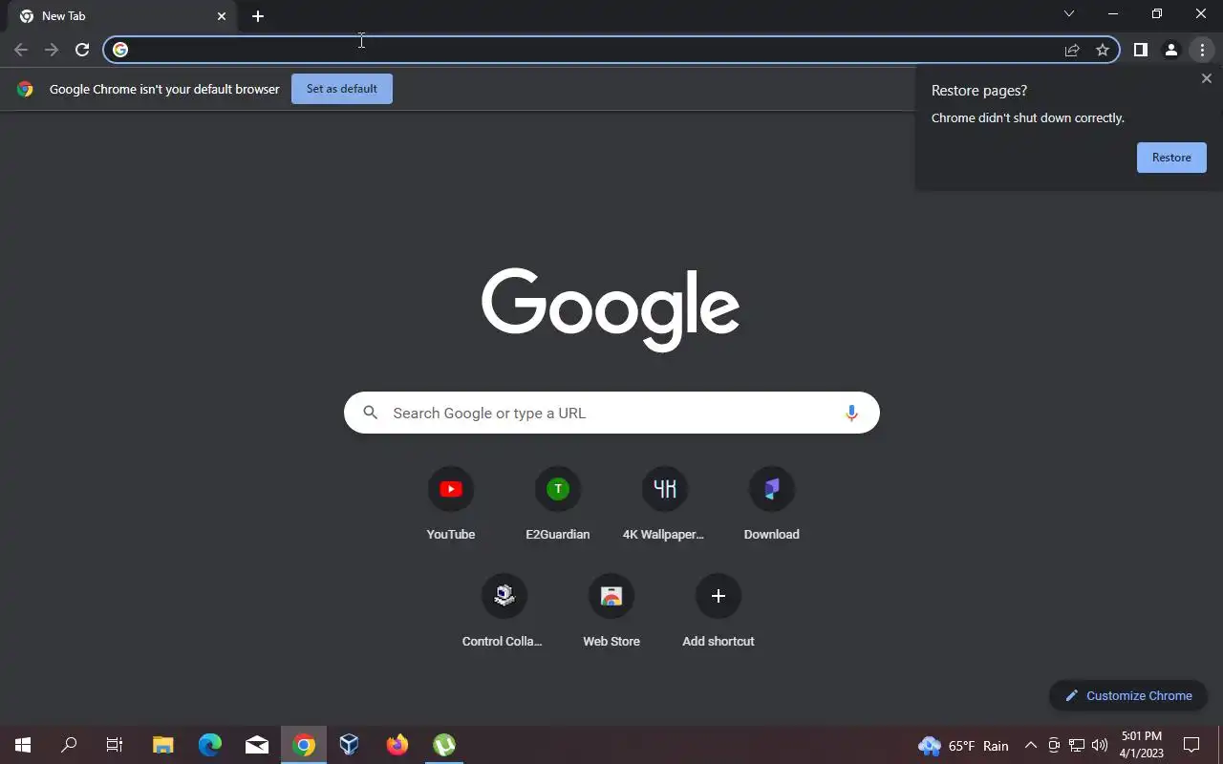Go back using the back arrow
The height and width of the screenshot is (764, 1223).
21,50
